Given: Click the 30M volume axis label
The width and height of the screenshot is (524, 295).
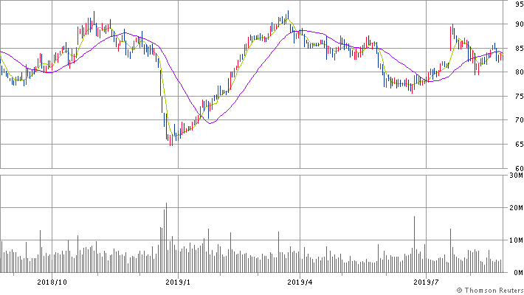Looking at the screenshot, I should tap(517, 176).
